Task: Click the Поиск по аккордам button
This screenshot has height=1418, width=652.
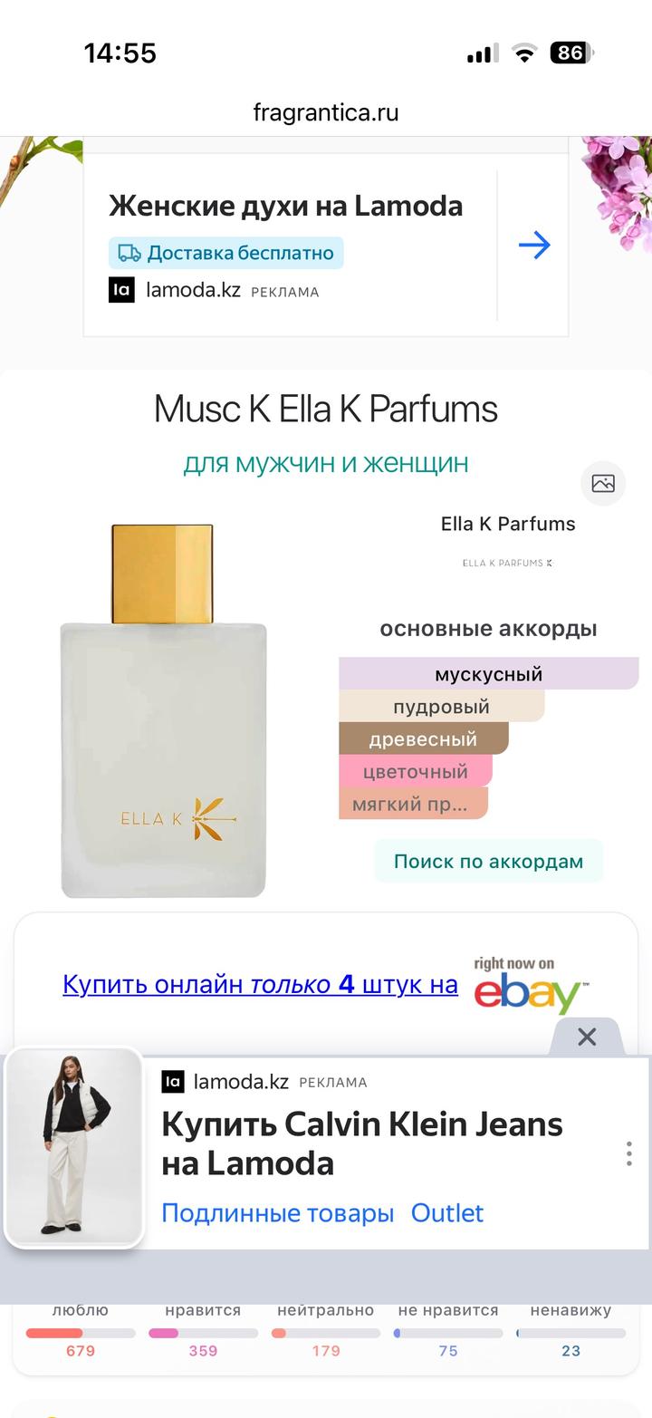Action: [x=488, y=862]
